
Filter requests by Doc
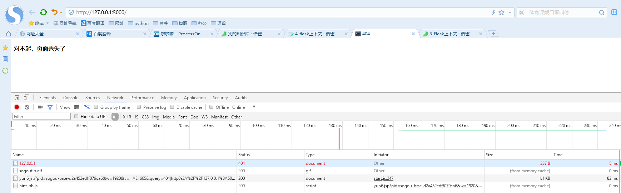pyautogui.click(x=194, y=117)
